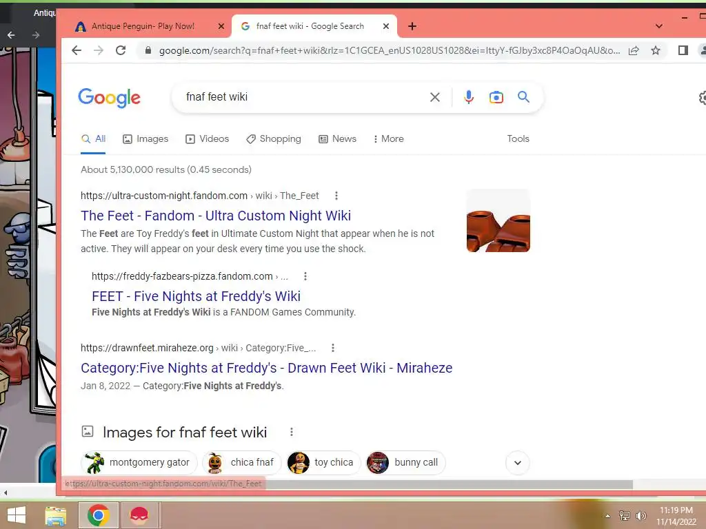Open the volume control tray icon
Image resolution: width=706 pixels, height=529 pixels.
[641, 516]
